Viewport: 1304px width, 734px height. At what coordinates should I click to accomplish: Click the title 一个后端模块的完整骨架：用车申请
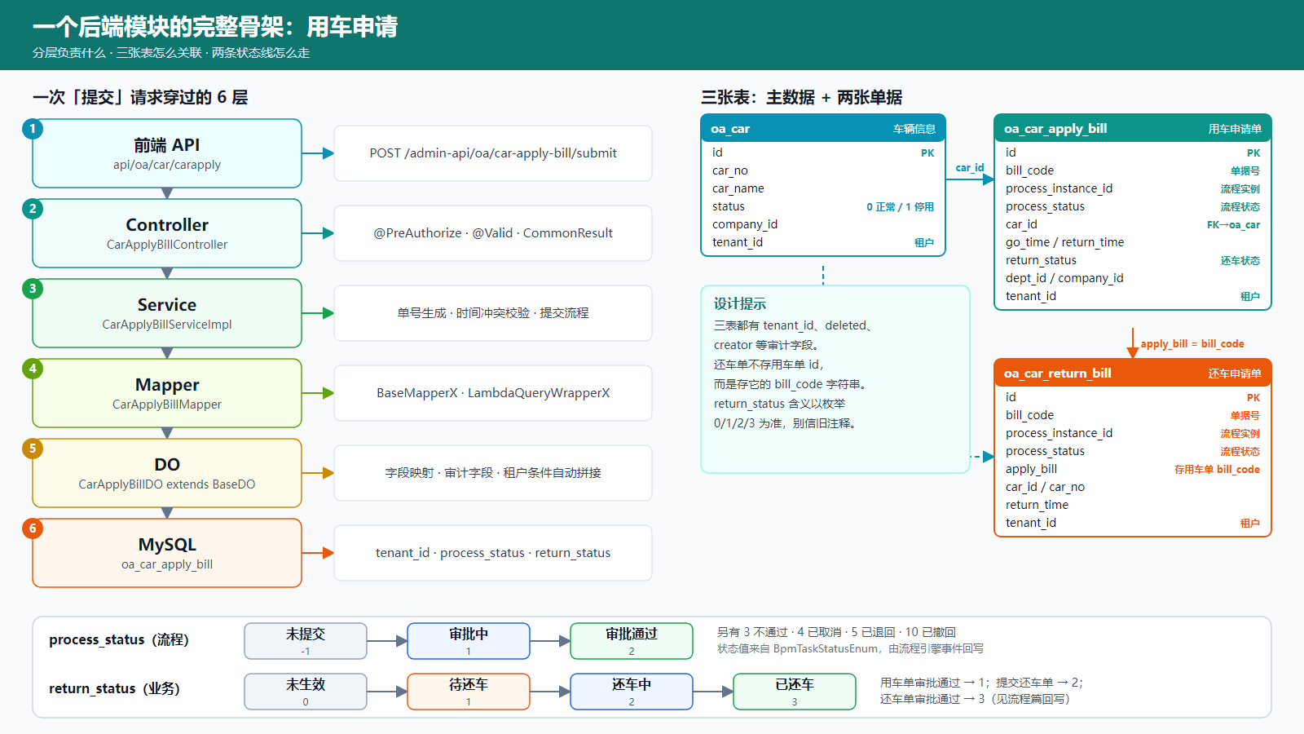[x=215, y=27]
